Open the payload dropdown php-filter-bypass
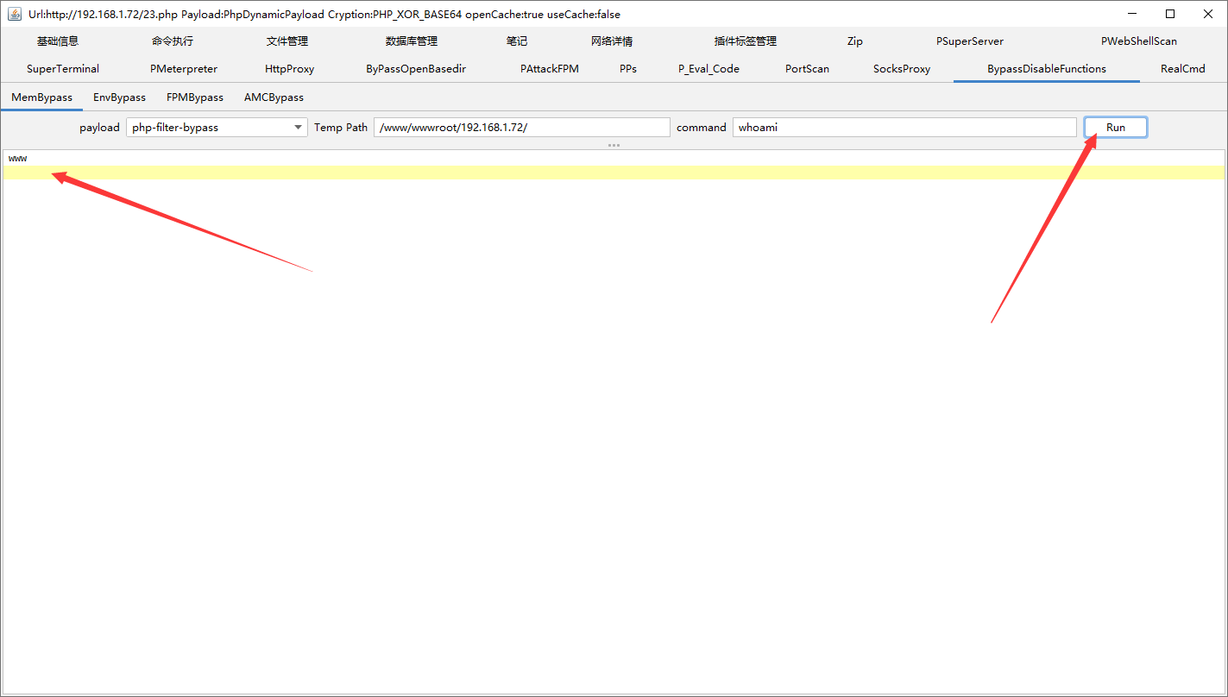This screenshot has width=1228, height=697. (217, 127)
